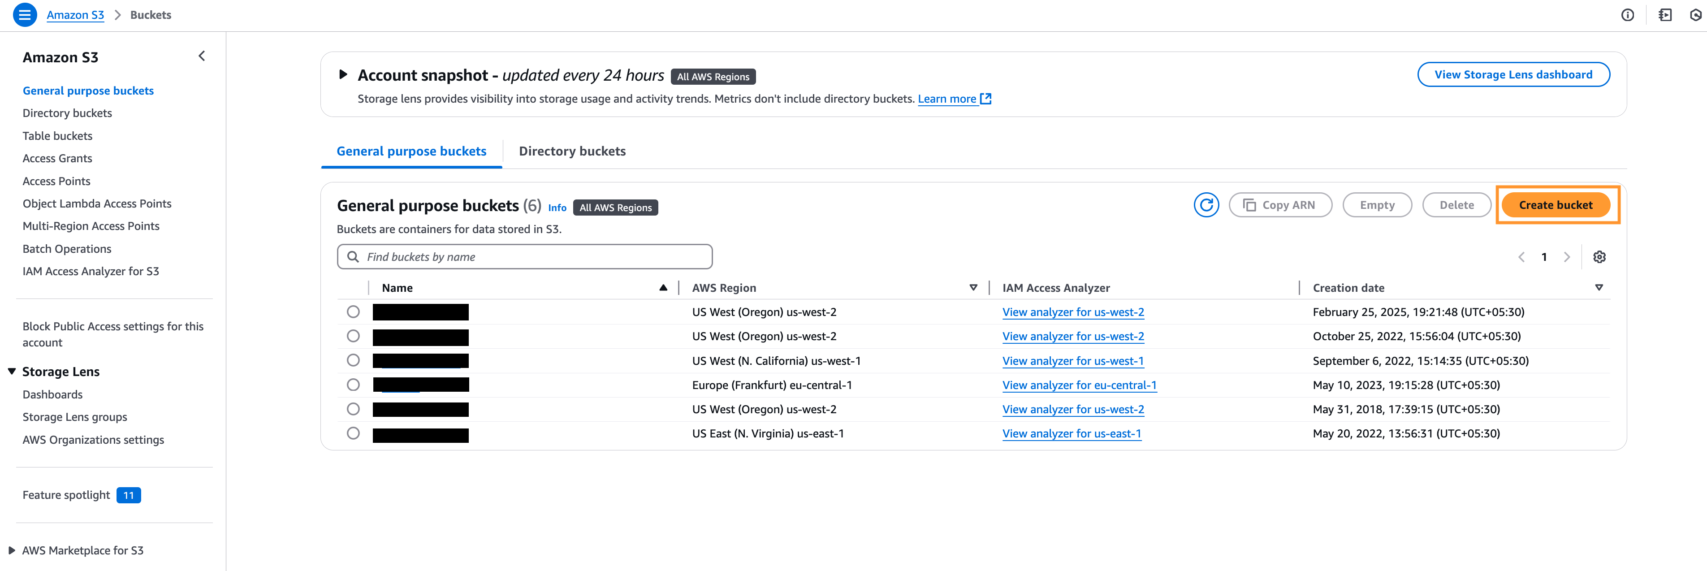Screen dimensions: 1707x571
Task: Open Access Points in the sidebar
Action: pyautogui.click(x=56, y=181)
